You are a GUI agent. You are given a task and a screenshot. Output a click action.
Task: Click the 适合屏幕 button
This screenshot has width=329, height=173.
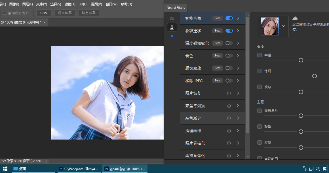(x=64, y=12)
